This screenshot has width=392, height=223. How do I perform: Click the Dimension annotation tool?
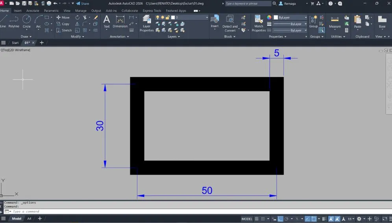tap(120, 22)
